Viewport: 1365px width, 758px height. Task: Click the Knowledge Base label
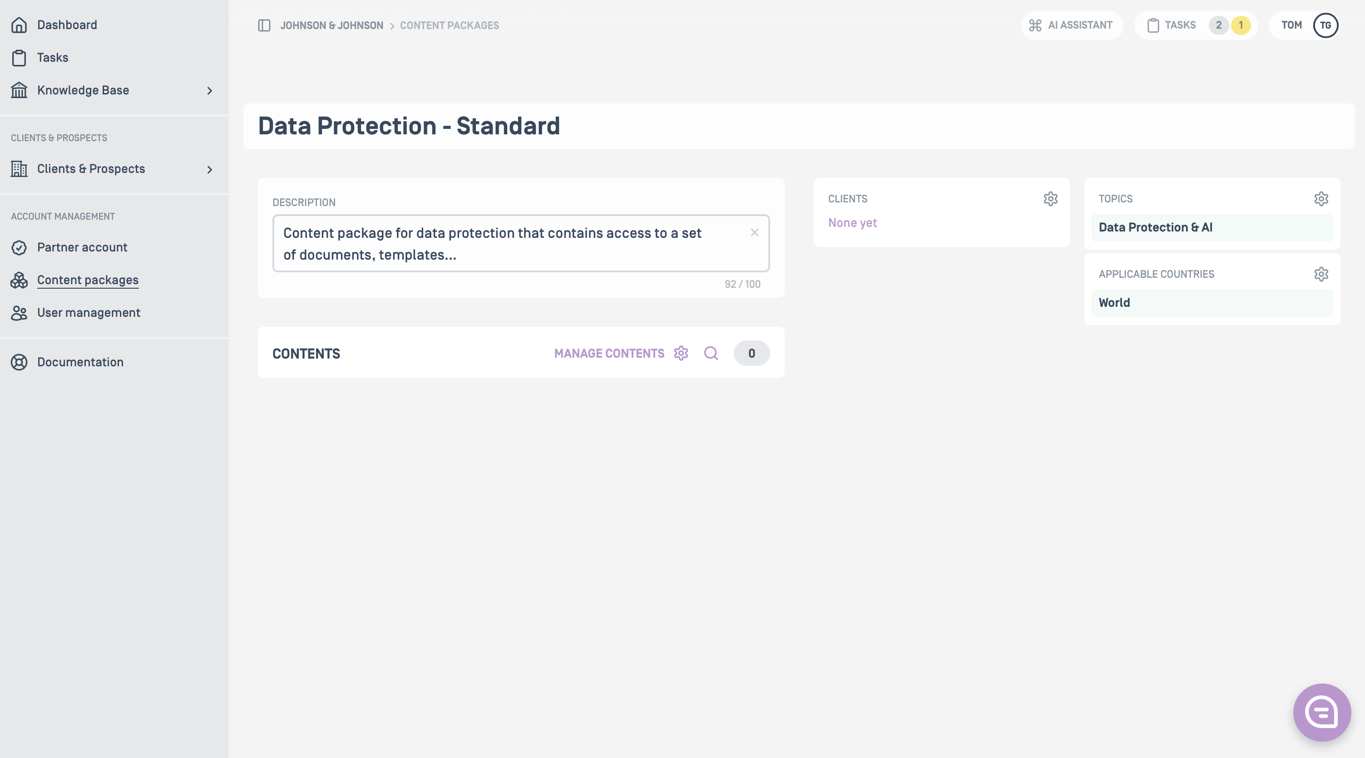coord(83,91)
